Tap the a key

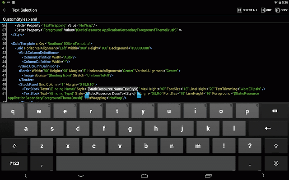point(26,128)
